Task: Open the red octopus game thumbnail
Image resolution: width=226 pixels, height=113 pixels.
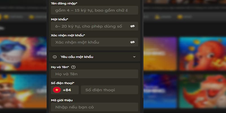Action: (x=203, y=54)
